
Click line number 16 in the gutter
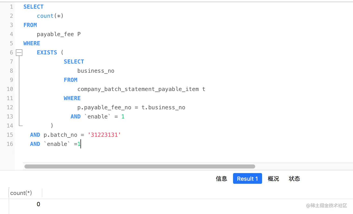10,144
